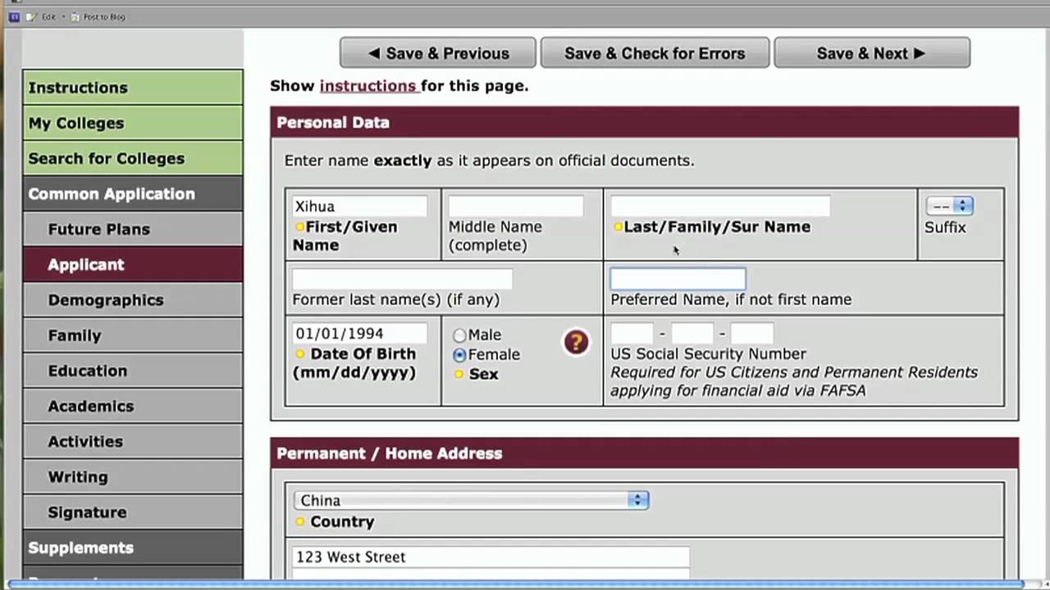Click Save & Previous button
Viewport: 1050px width, 590px height.
438,53
